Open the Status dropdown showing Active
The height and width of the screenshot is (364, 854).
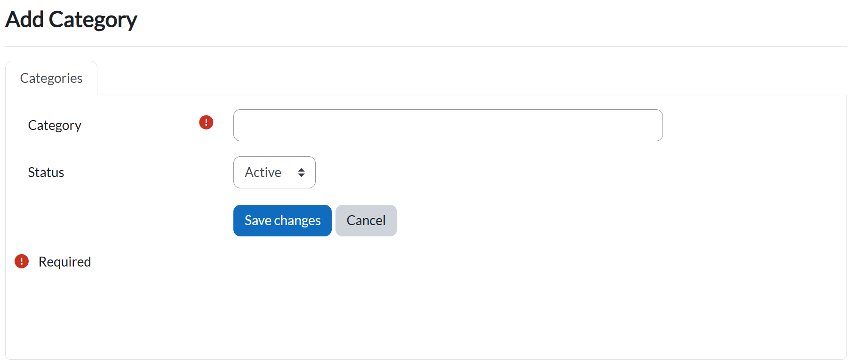point(274,172)
